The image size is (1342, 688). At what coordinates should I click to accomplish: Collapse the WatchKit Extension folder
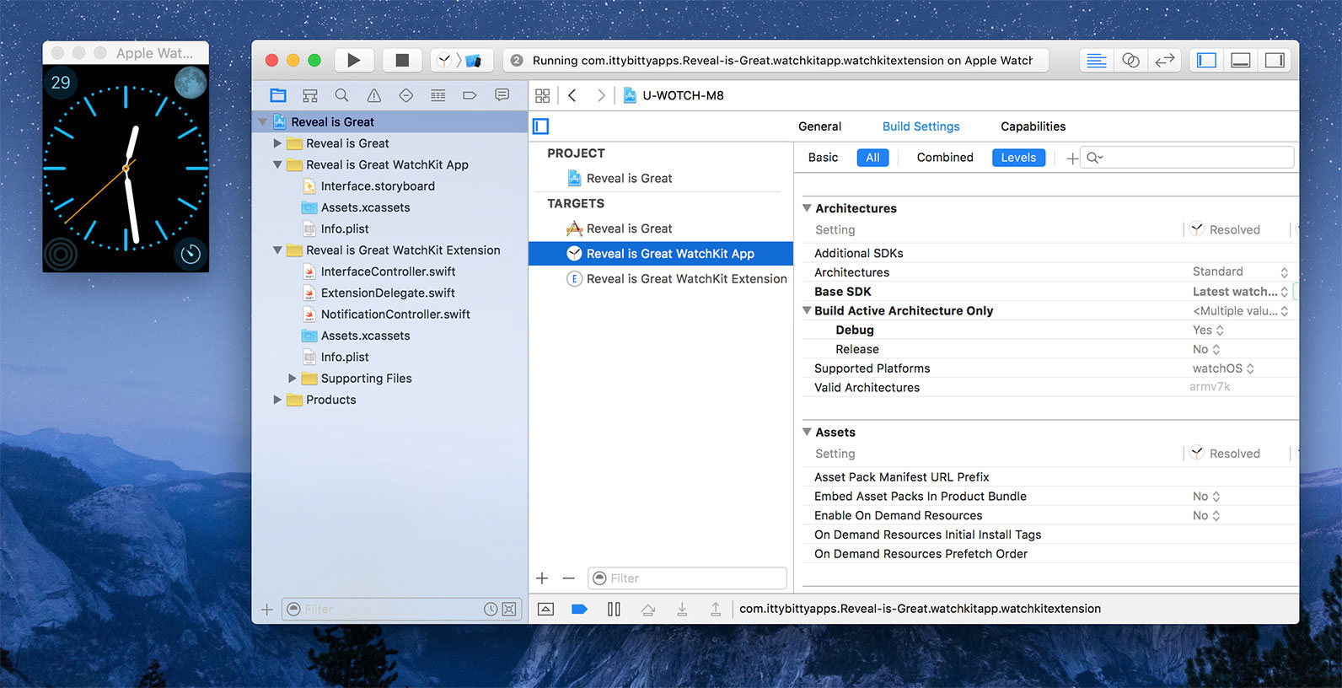(277, 250)
